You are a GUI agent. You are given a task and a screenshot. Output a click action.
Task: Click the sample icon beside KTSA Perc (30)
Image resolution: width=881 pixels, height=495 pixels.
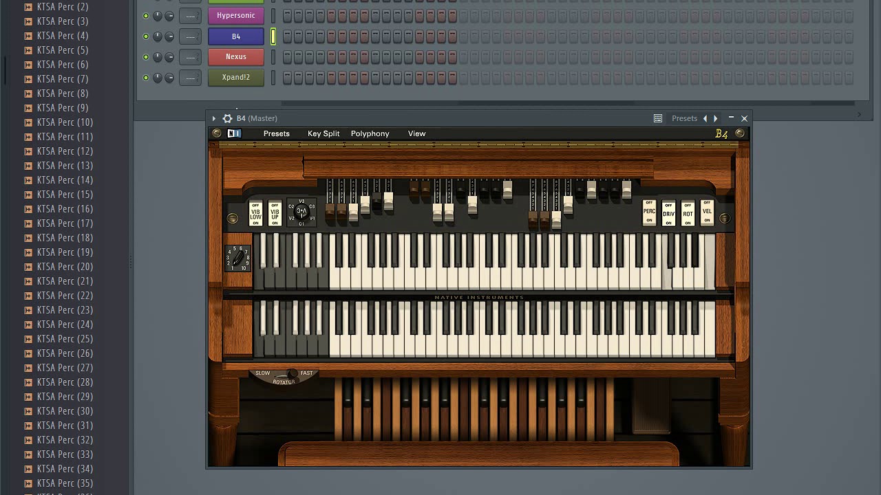(28, 411)
